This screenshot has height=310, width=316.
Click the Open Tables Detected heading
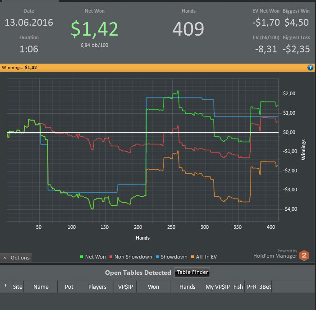coord(138,273)
